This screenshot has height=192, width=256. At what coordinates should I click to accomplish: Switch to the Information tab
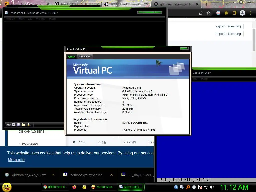point(85,56)
